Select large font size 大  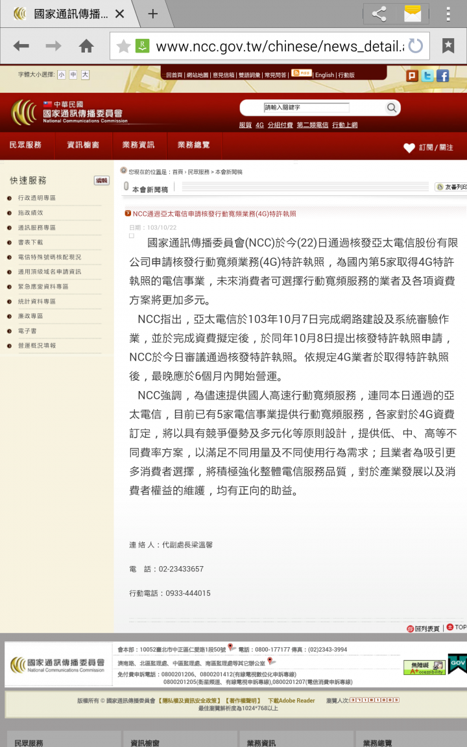click(85, 75)
